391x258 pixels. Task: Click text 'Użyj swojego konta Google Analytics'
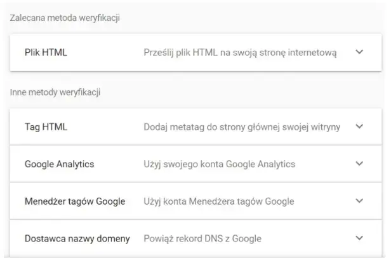(219, 165)
